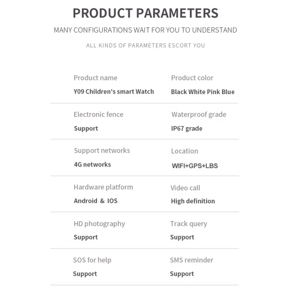
Task: Select the Hardware platform label
Action: 103,187
